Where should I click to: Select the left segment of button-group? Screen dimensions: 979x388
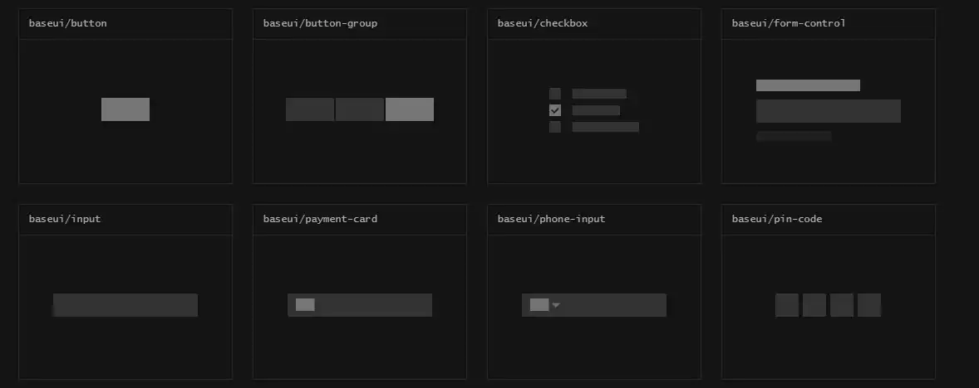pos(310,109)
